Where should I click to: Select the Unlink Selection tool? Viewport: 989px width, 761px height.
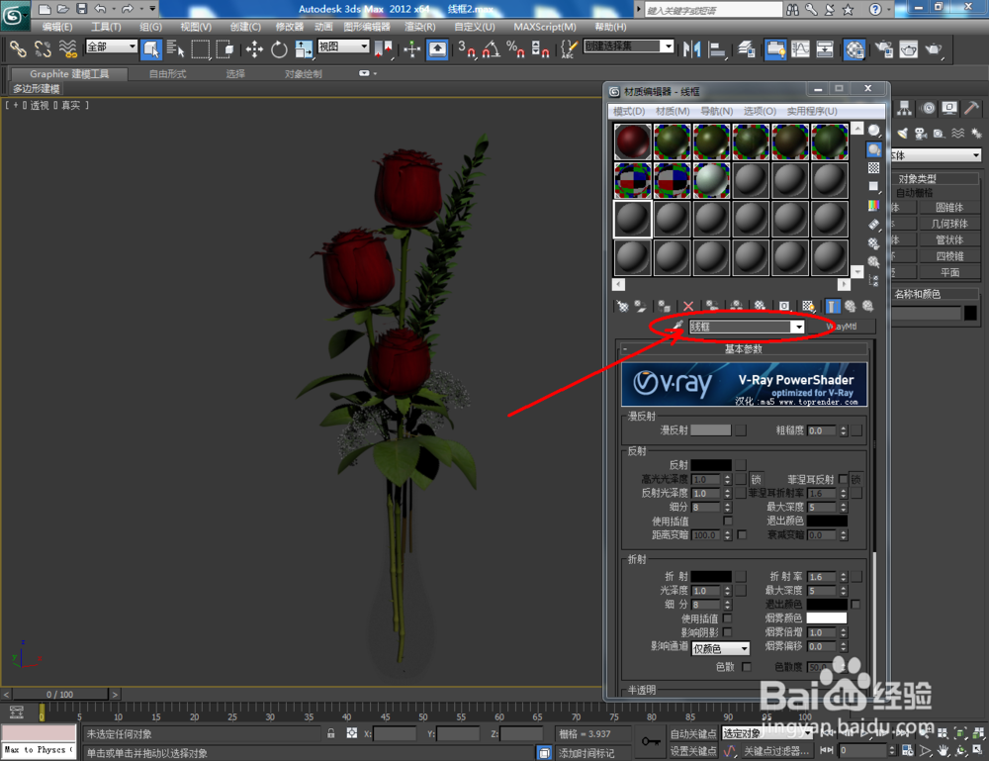(x=43, y=49)
